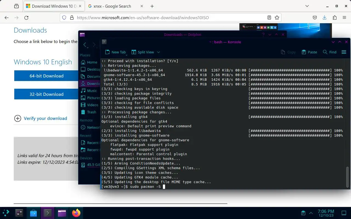Image resolution: width=351 pixels, height=219 pixels.
Task: Click the Dolphin title bar help question mark
Action: (x=263, y=34)
